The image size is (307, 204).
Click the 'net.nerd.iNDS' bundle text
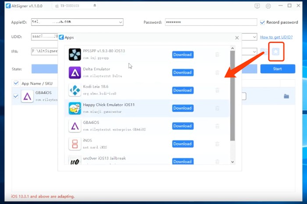95,147
